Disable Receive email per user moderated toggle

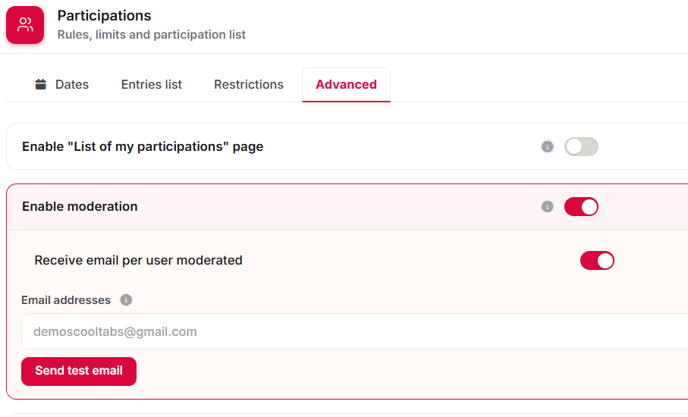pyautogui.click(x=597, y=261)
